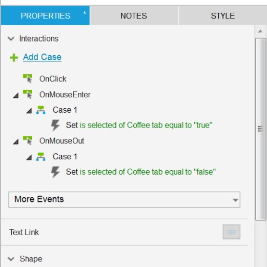The width and height of the screenshot is (267, 267).
Task: Collapse Case 1 arrow under OnMouseEnter
Action: (x=29, y=111)
